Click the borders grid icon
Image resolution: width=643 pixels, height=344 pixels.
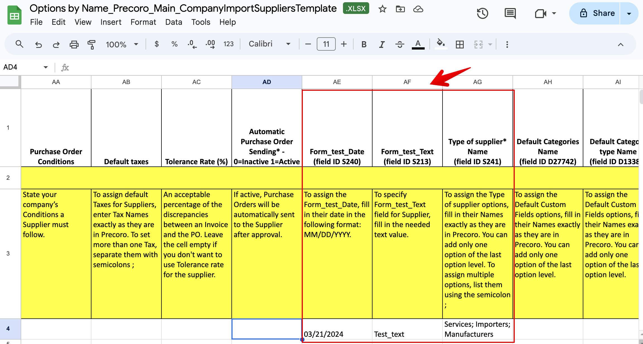click(x=460, y=44)
